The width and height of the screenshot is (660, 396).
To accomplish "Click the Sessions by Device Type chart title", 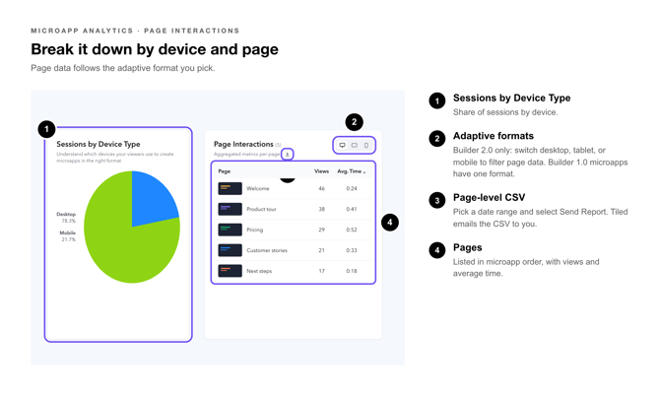I will pyautogui.click(x=99, y=144).
